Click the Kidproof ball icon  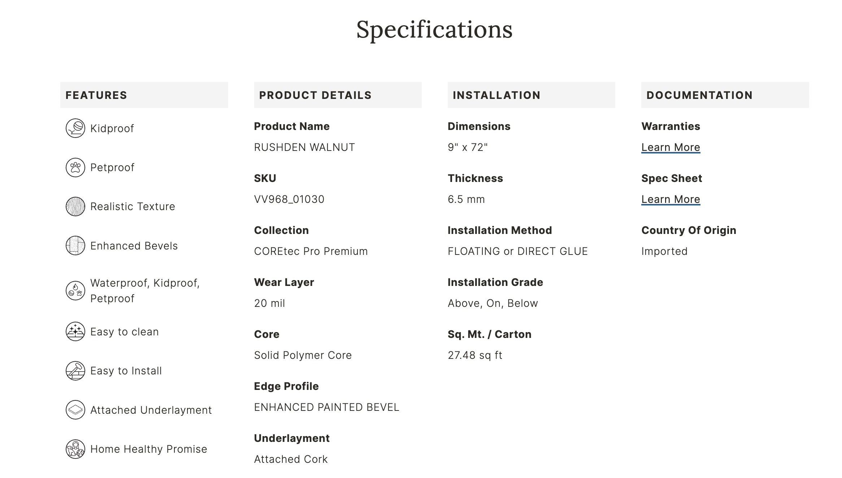click(x=75, y=128)
